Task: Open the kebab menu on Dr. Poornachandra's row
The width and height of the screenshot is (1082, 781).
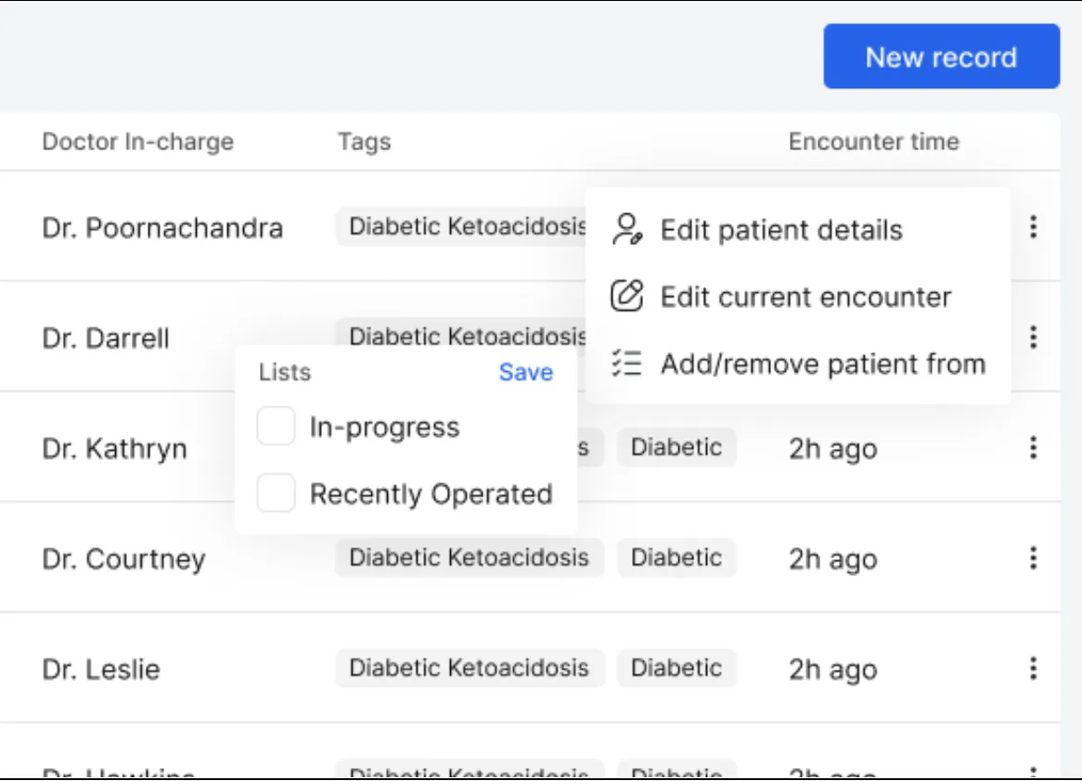Action: click(x=1033, y=227)
